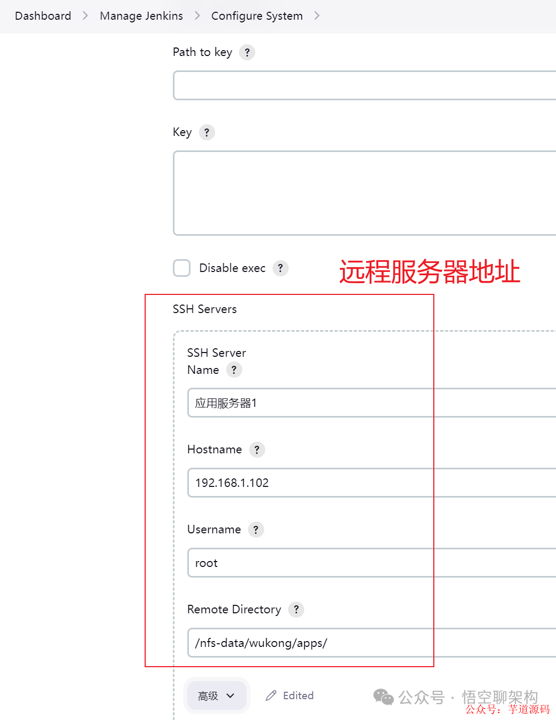Open help for Username field

(x=256, y=530)
